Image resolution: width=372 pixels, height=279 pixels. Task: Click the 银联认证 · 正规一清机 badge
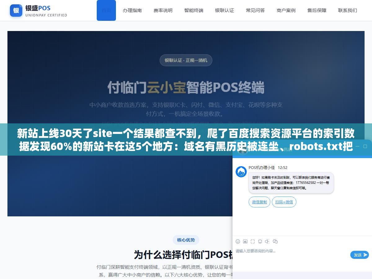coord(186,60)
